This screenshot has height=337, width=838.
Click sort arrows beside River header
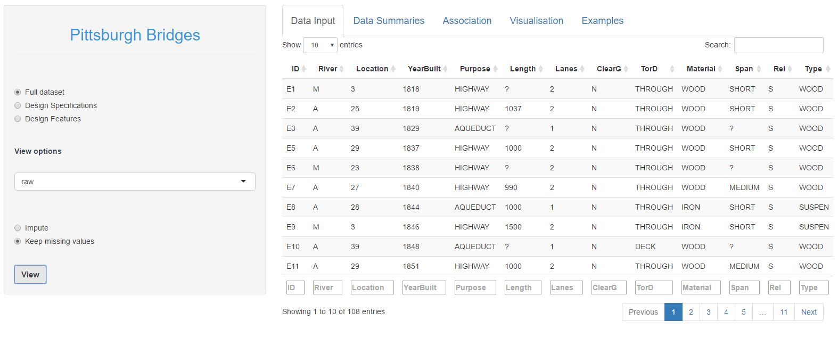tap(341, 69)
